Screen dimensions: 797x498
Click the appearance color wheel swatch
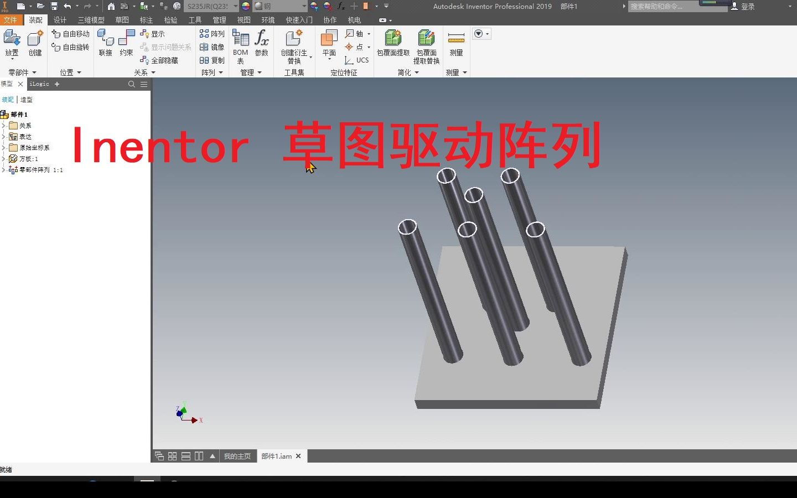pos(245,6)
